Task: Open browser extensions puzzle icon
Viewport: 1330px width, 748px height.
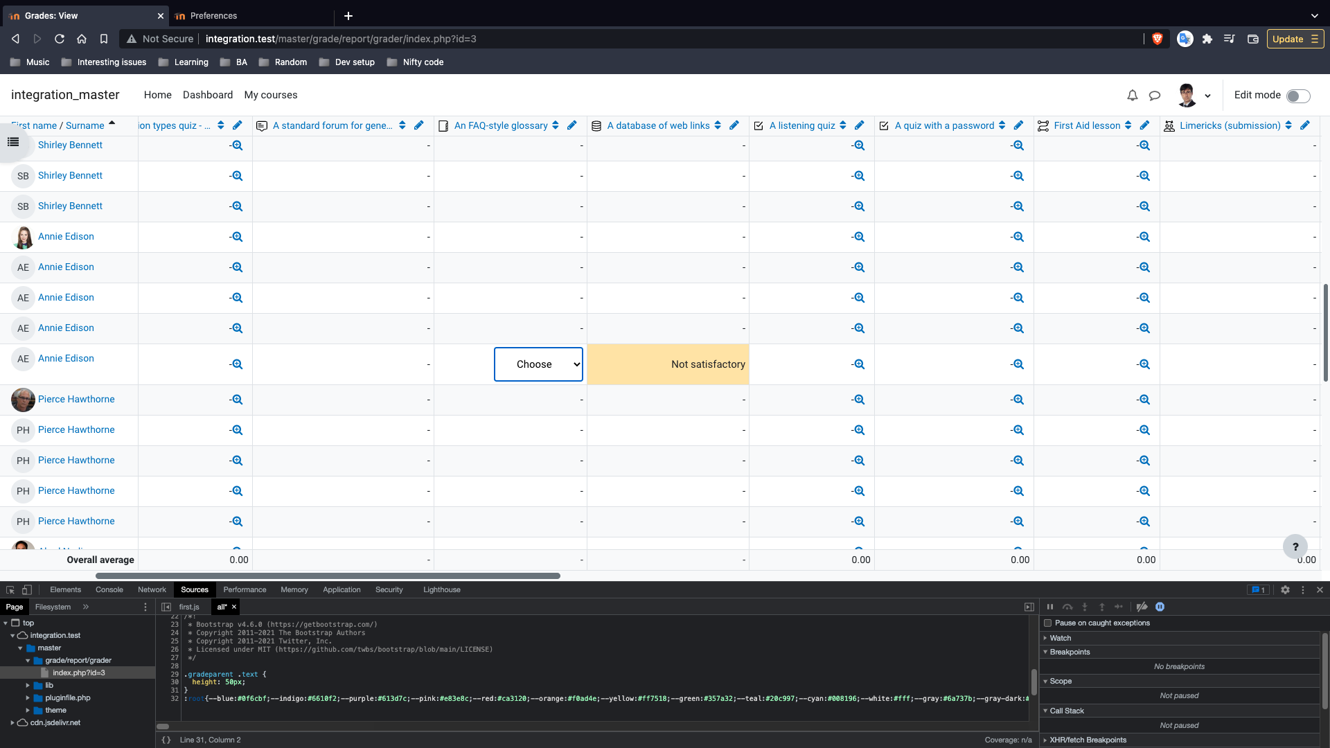Action: [x=1207, y=39]
